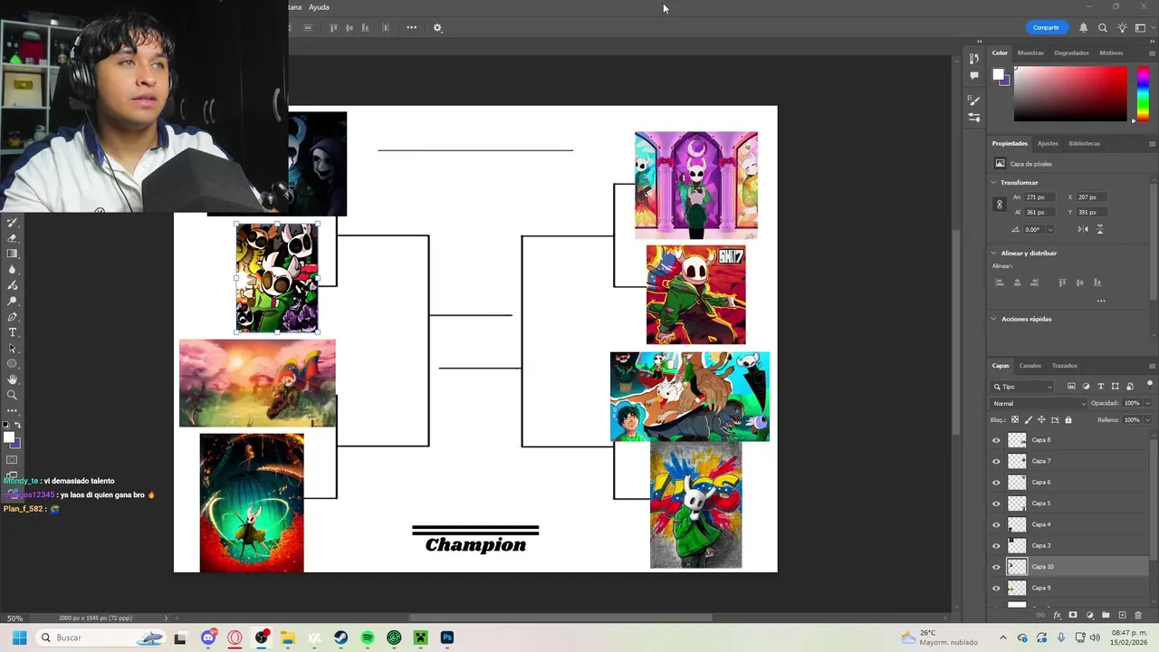Click the Delete layer trash icon
This screenshot has width=1159, height=652.
(1138, 615)
